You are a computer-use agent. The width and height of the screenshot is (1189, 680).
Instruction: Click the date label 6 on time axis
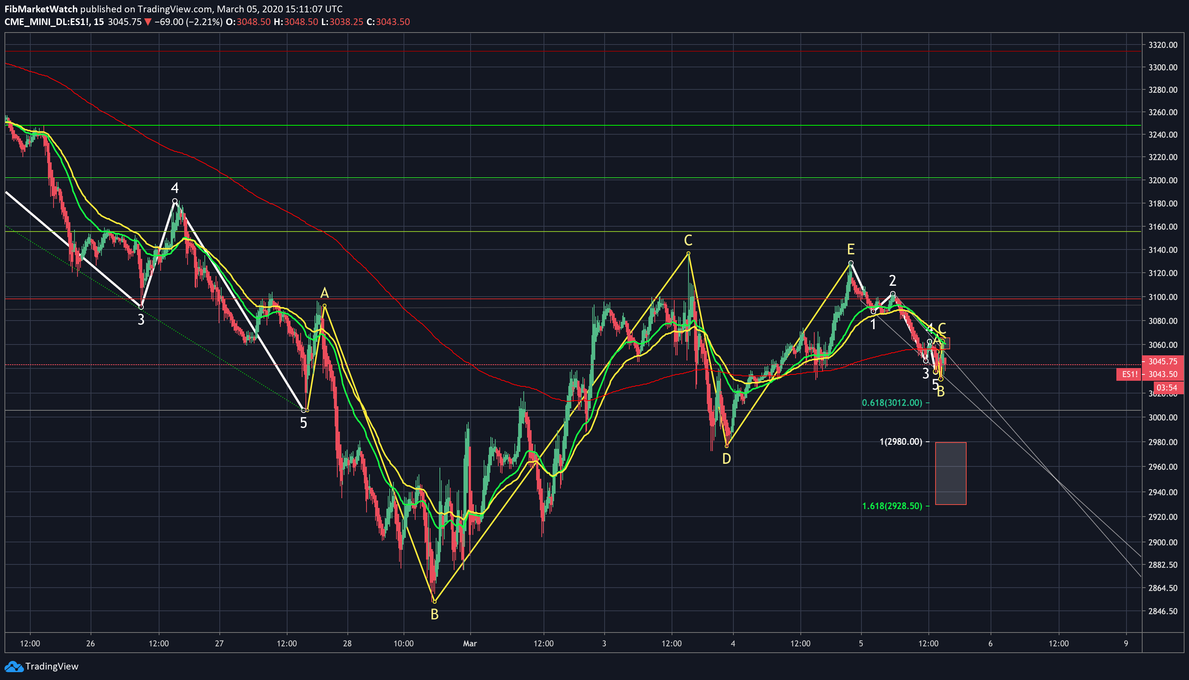(990, 644)
